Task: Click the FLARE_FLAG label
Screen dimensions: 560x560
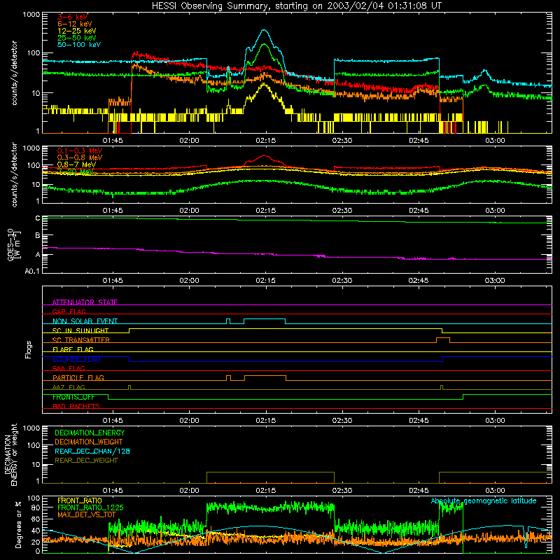Action: coord(73,349)
